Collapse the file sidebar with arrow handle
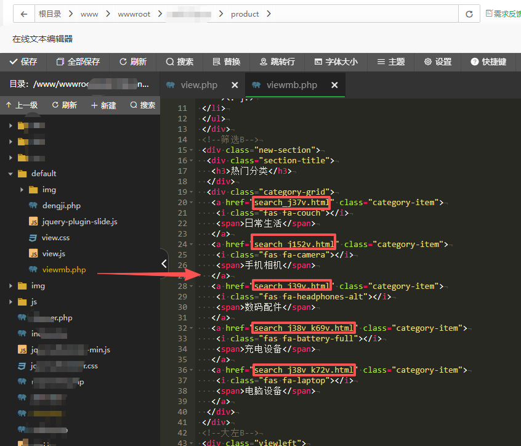Image resolution: width=521 pixels, height=446 pixels. click(164, 264)
